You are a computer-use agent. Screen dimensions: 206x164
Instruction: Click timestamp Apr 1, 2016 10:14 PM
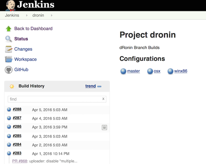(x=51, y=154)
